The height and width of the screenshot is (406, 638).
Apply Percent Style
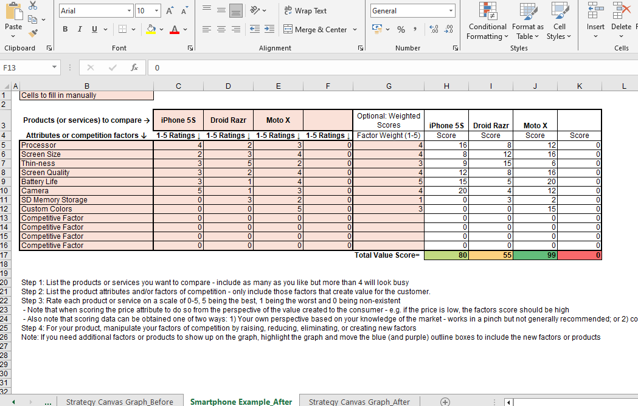[401, 29]
